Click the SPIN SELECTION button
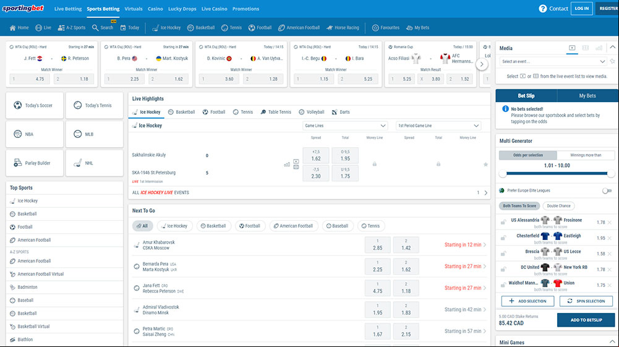 click(586, 301)
